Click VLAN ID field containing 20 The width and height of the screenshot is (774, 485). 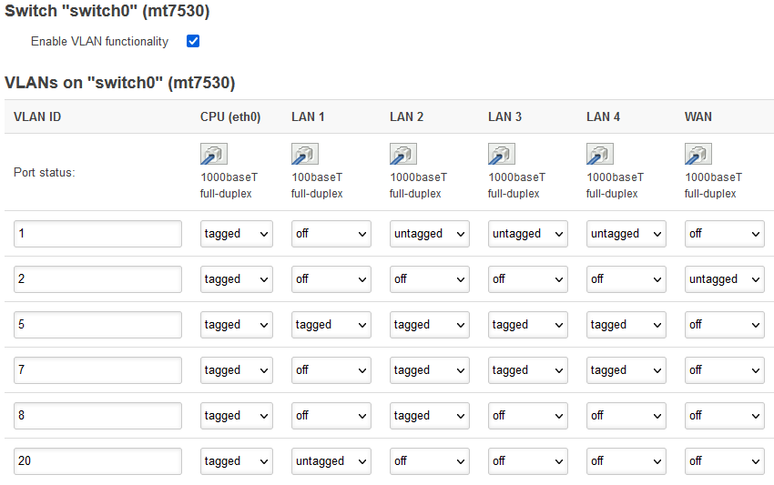click(x=97, y=460)
